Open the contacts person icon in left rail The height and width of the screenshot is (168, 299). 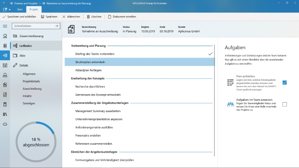click(x=5, y=75)
